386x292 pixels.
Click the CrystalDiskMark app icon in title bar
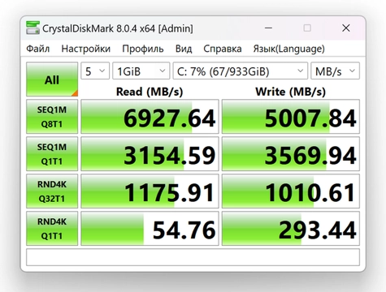pos(33,28)
